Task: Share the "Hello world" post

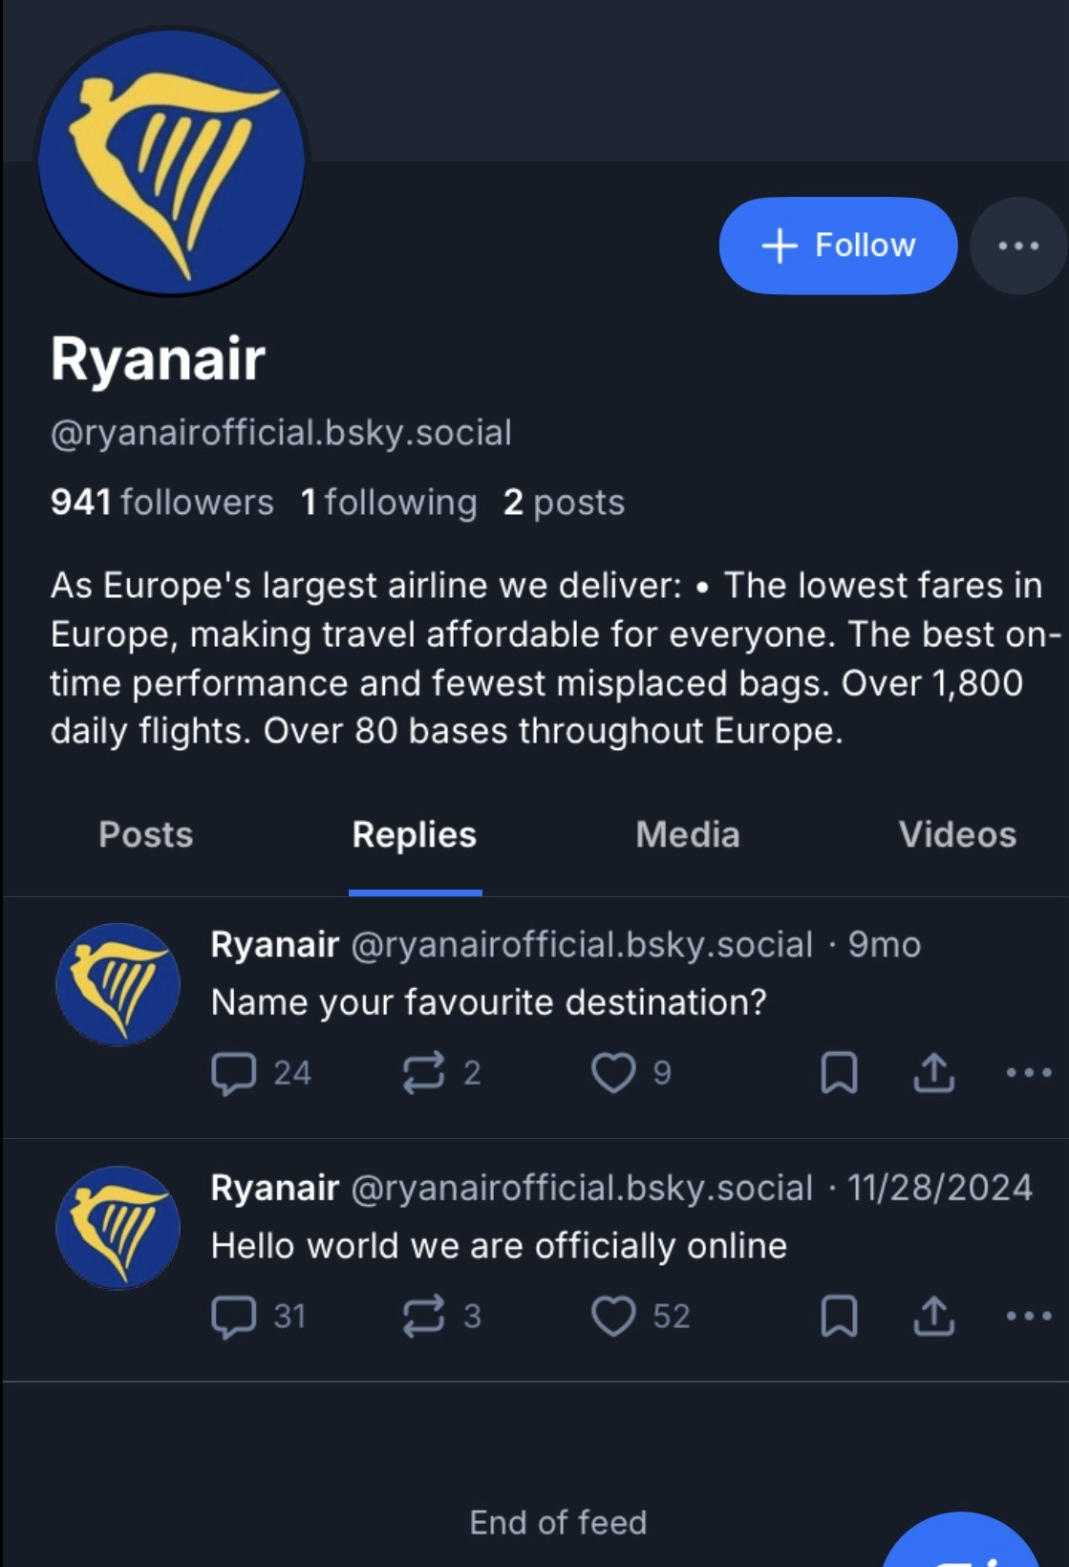Action: pyautogui.click(x=933, y=1317)
